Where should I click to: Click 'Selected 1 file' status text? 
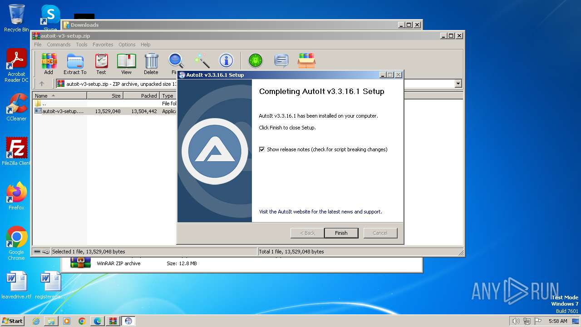click(89, 252)
